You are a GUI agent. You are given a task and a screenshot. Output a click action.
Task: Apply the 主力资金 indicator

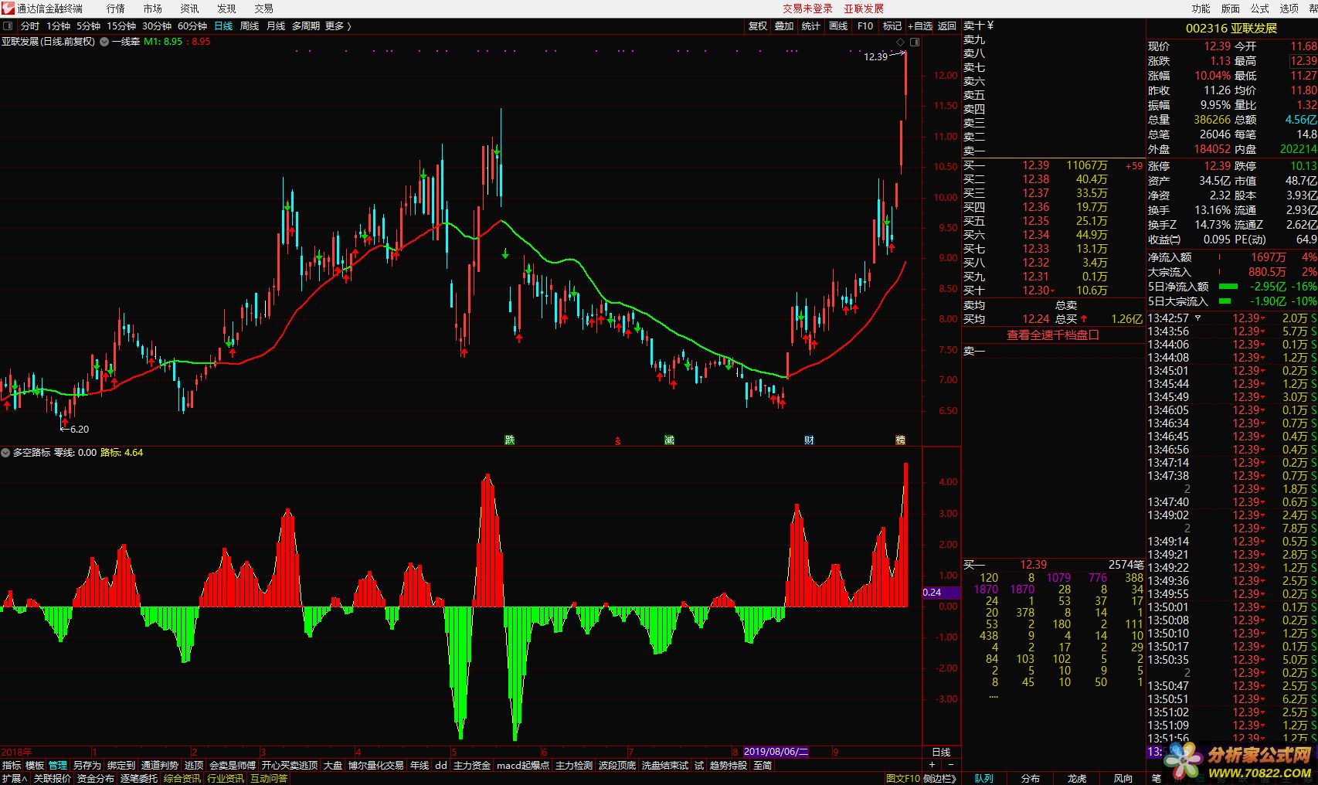472,766
